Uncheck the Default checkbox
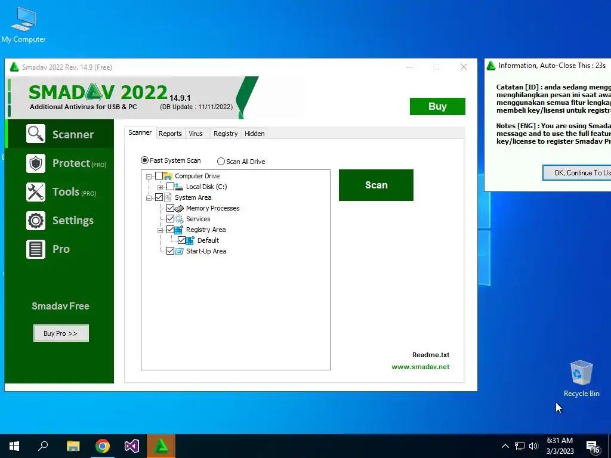This screenshot has width=611, height=458. coord(181,240)
